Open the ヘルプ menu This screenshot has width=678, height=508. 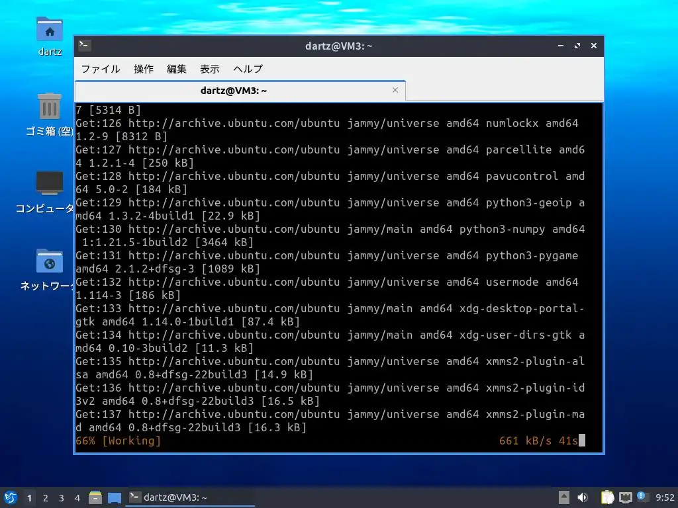coord(248,69)
